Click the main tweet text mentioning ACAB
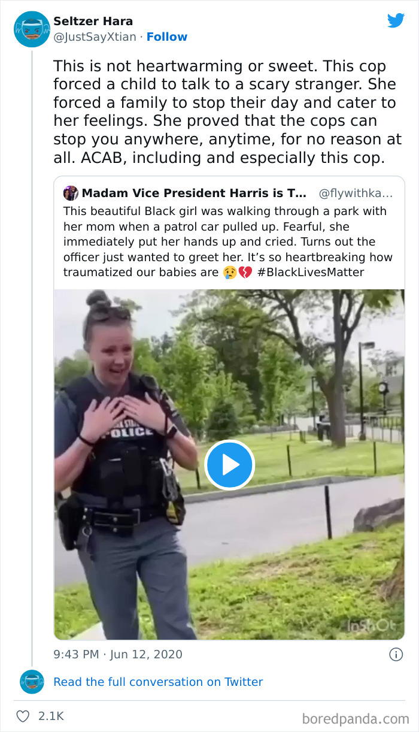Viewport: 419px width, 732px height. pyautogui.click(x=227, y=112)
